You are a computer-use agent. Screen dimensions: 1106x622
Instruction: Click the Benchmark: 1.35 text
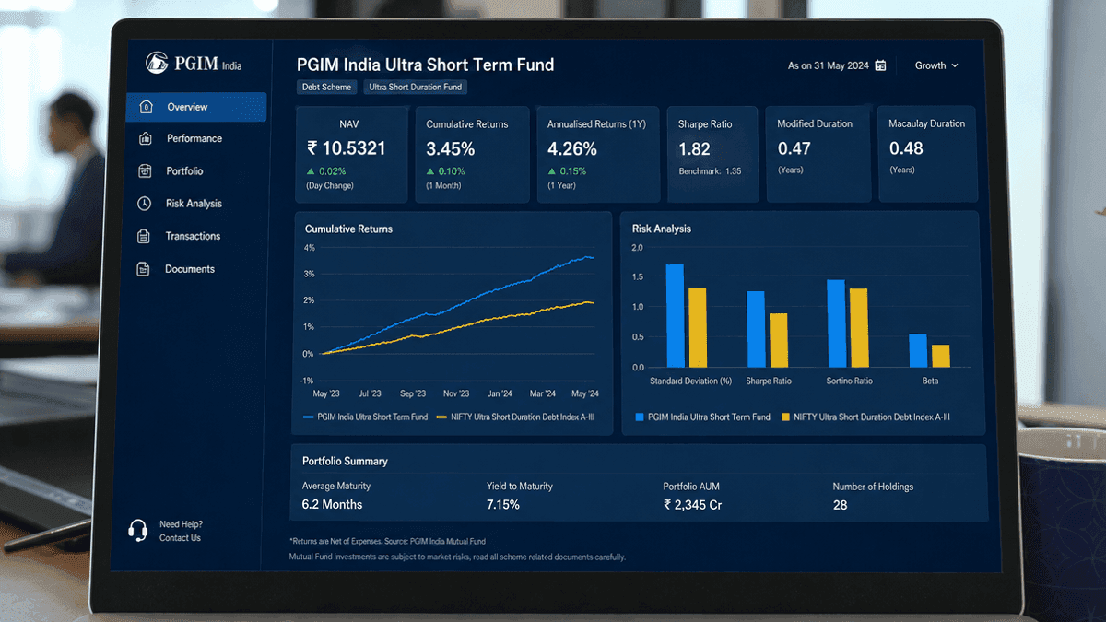(x=710, y=171)
